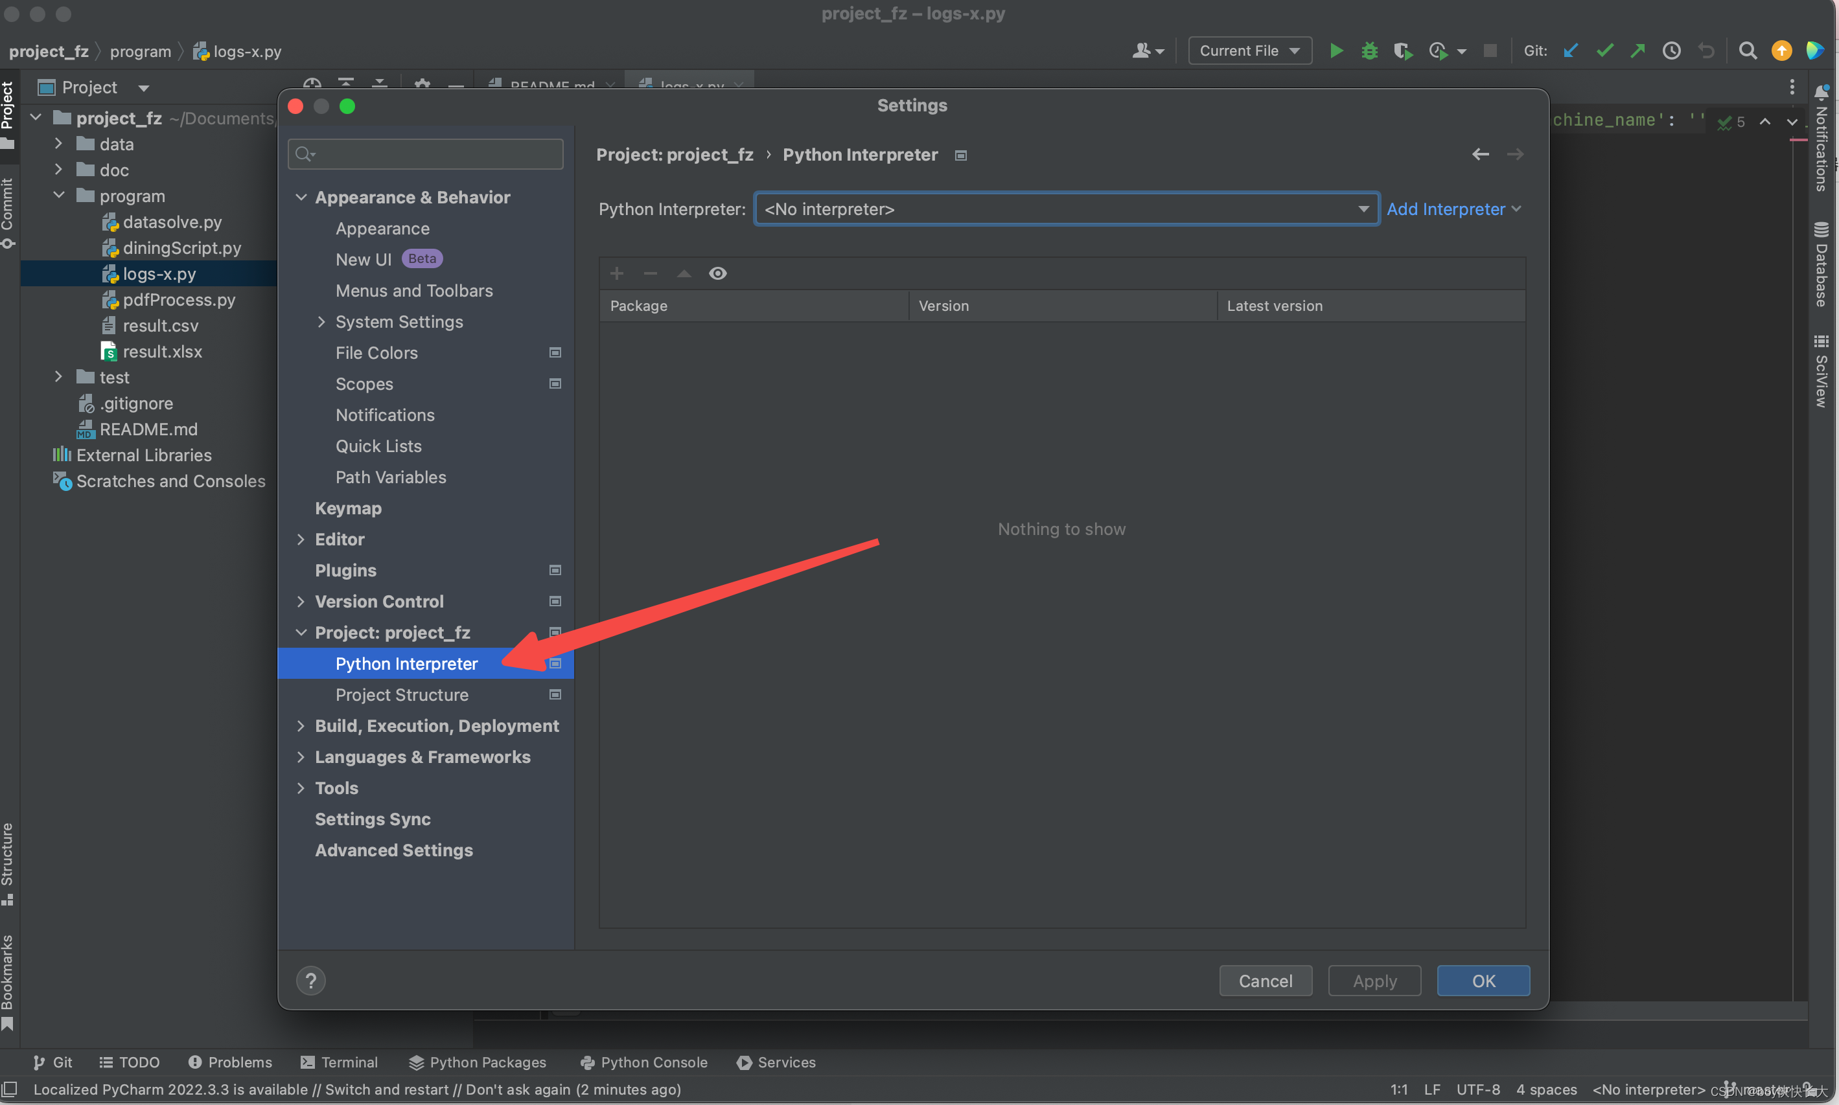Open the Current File run configuration dropdown
Viewport: 1839px width, 1105px height.
(x=1249, y=51)
